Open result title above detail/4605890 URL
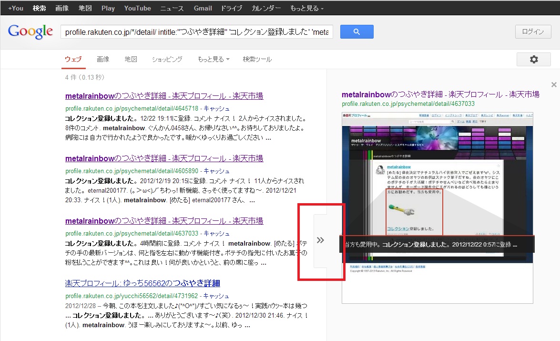Image resolution: width=560 pixels, height=341 pixels. (x=164, y=158)
